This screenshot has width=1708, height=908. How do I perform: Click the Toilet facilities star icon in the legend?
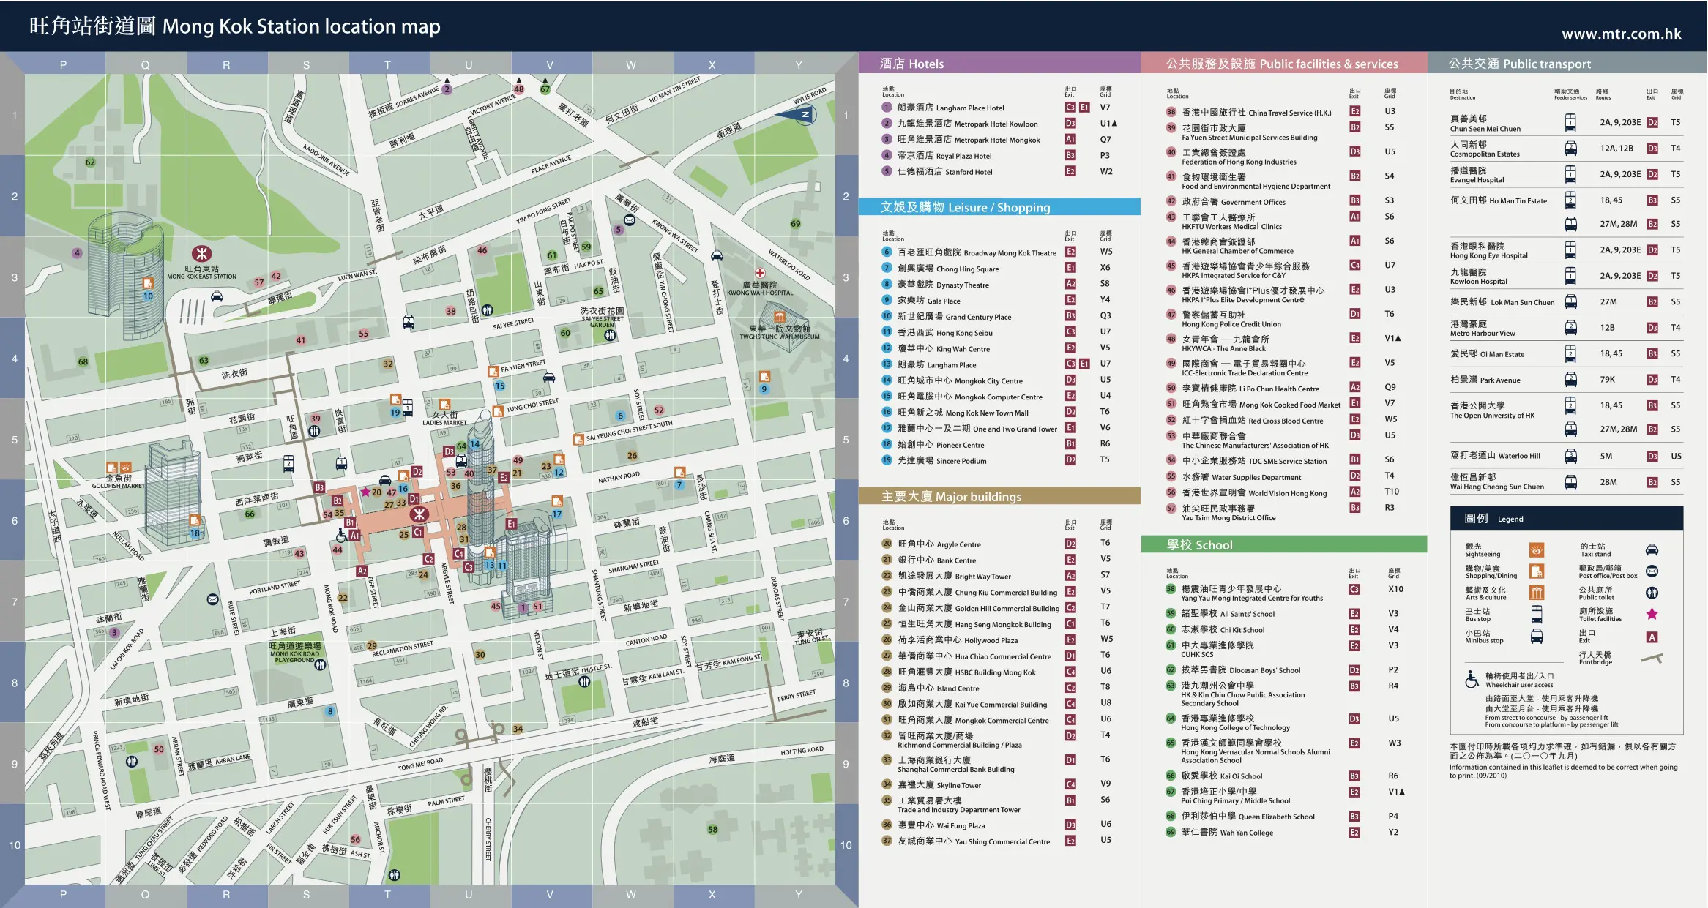[x=1652, y=614]
